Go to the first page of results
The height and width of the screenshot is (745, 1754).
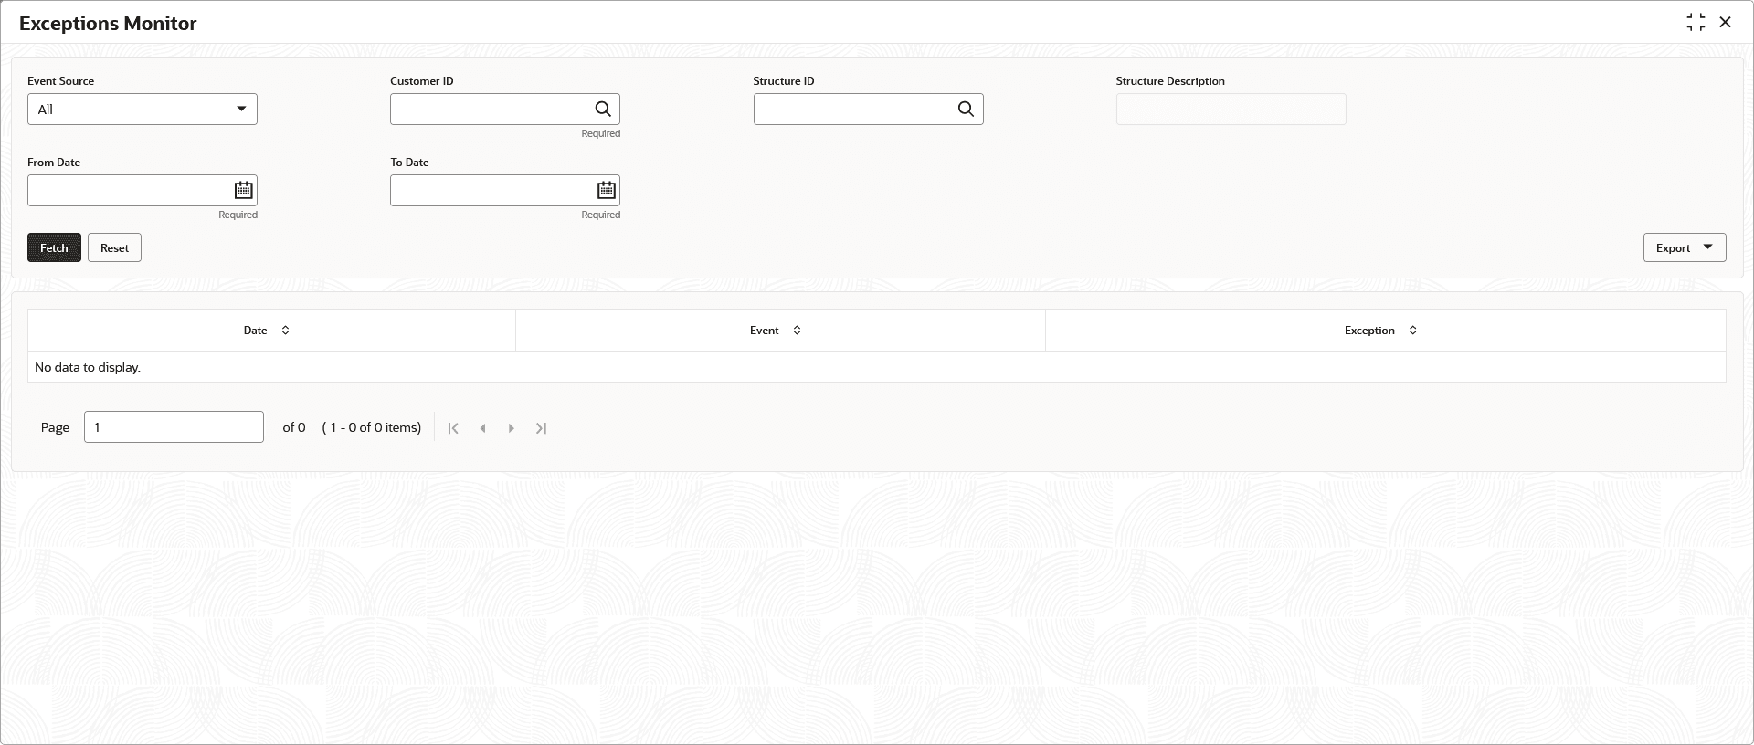coord(453,428)
